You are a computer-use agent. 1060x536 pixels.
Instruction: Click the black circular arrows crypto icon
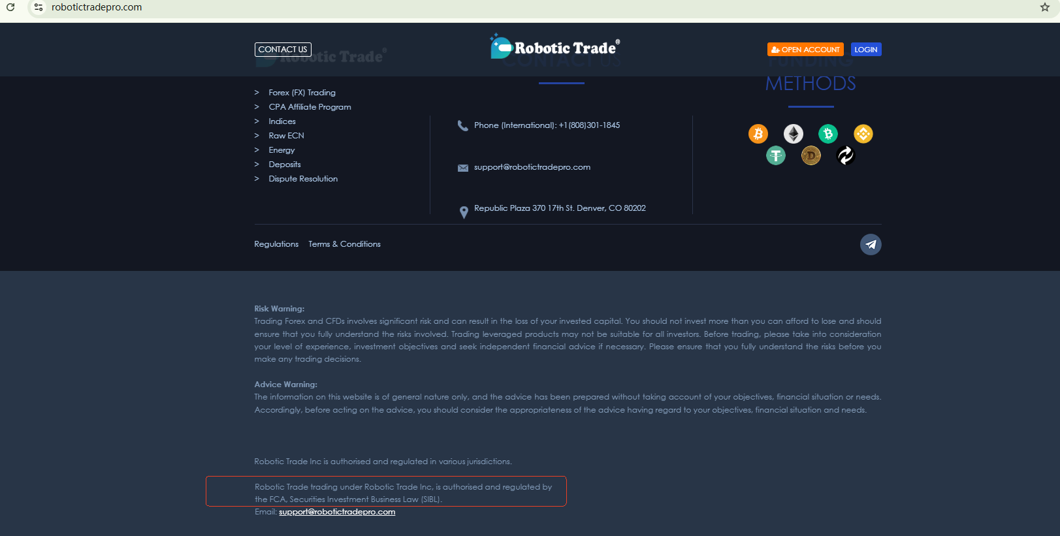(x=846, y=155)
